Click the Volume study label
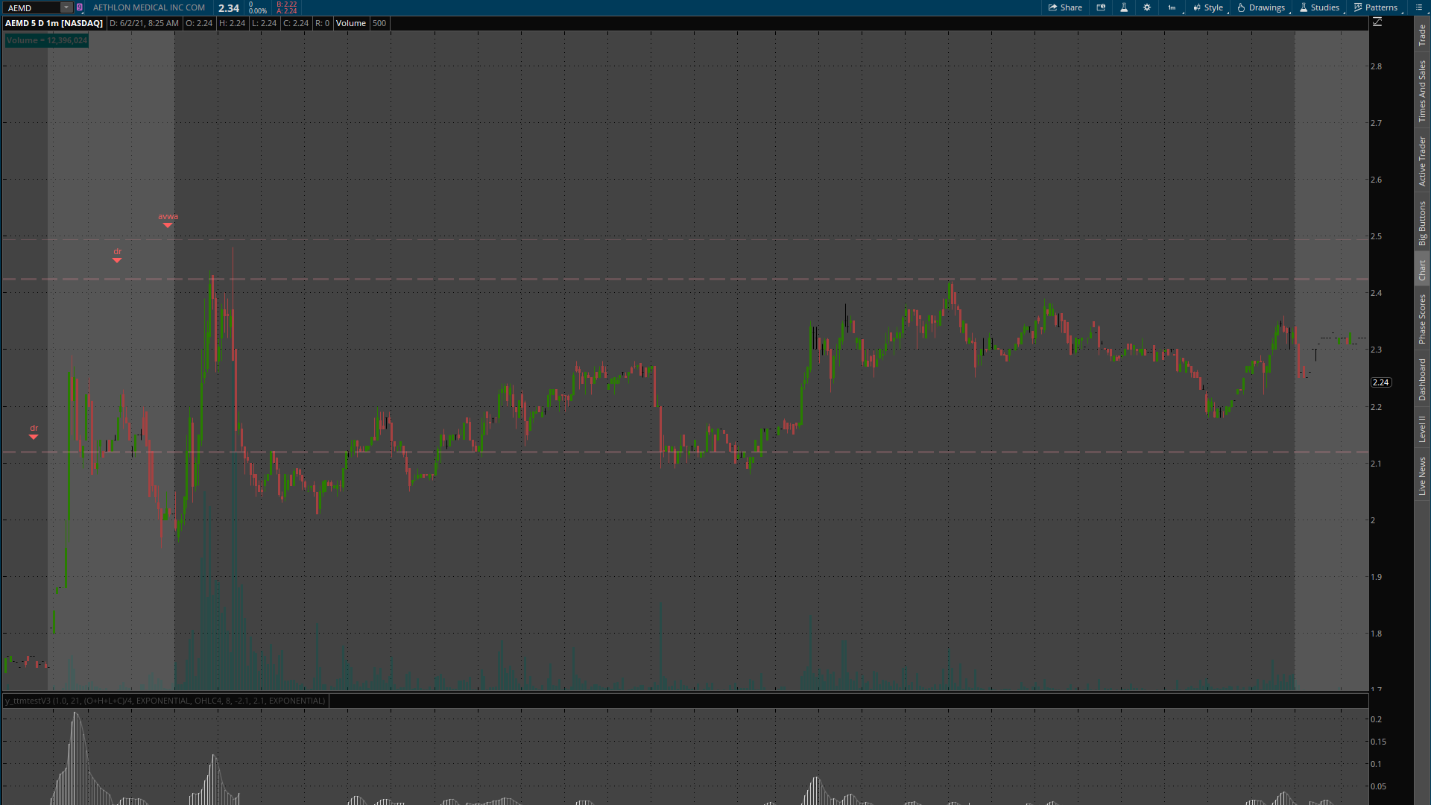 pos(46,40)
